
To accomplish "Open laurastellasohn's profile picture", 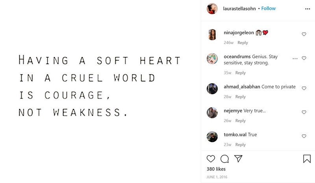I will (x=212, y=9).
